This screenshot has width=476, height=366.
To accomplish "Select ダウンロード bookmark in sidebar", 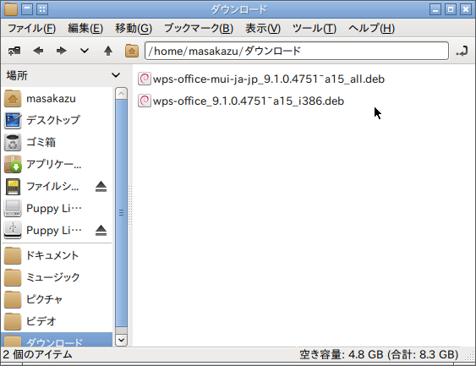I will click(x=57, y=340).
